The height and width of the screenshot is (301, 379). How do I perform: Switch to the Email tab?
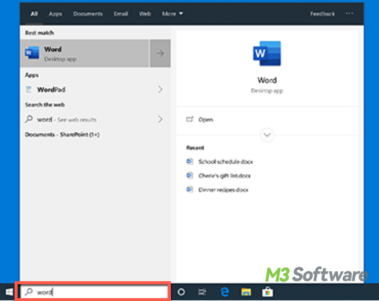[x=121, y=14]
